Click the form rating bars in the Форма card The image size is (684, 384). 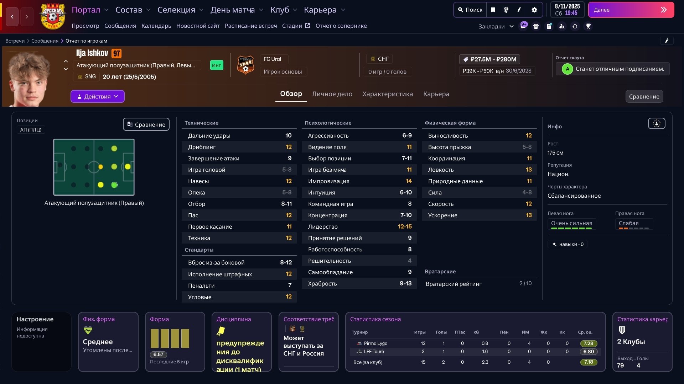[x=170, y=338]
